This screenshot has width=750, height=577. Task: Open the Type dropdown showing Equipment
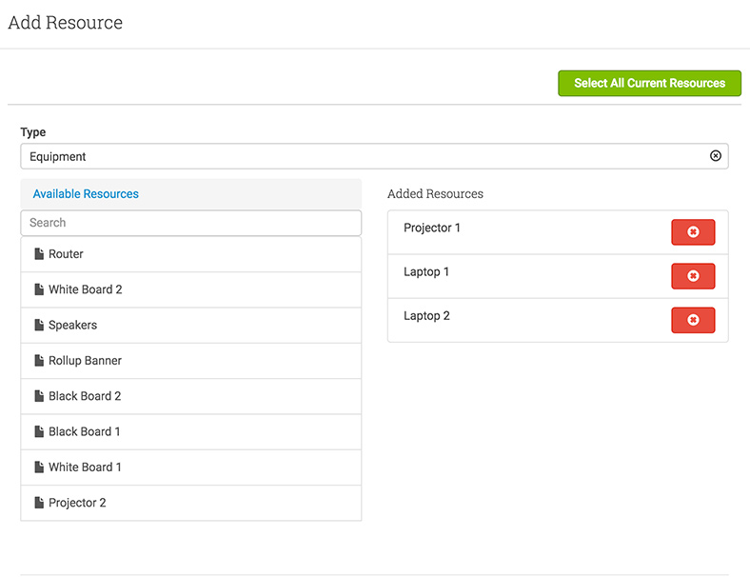[374, 156]
